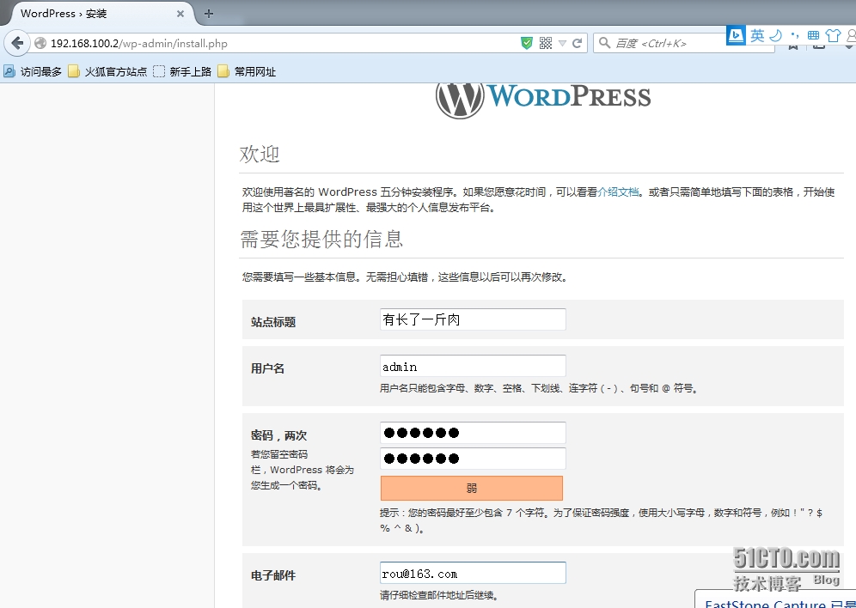
Task: Click the first password field
Action: [x=473, y=433]
